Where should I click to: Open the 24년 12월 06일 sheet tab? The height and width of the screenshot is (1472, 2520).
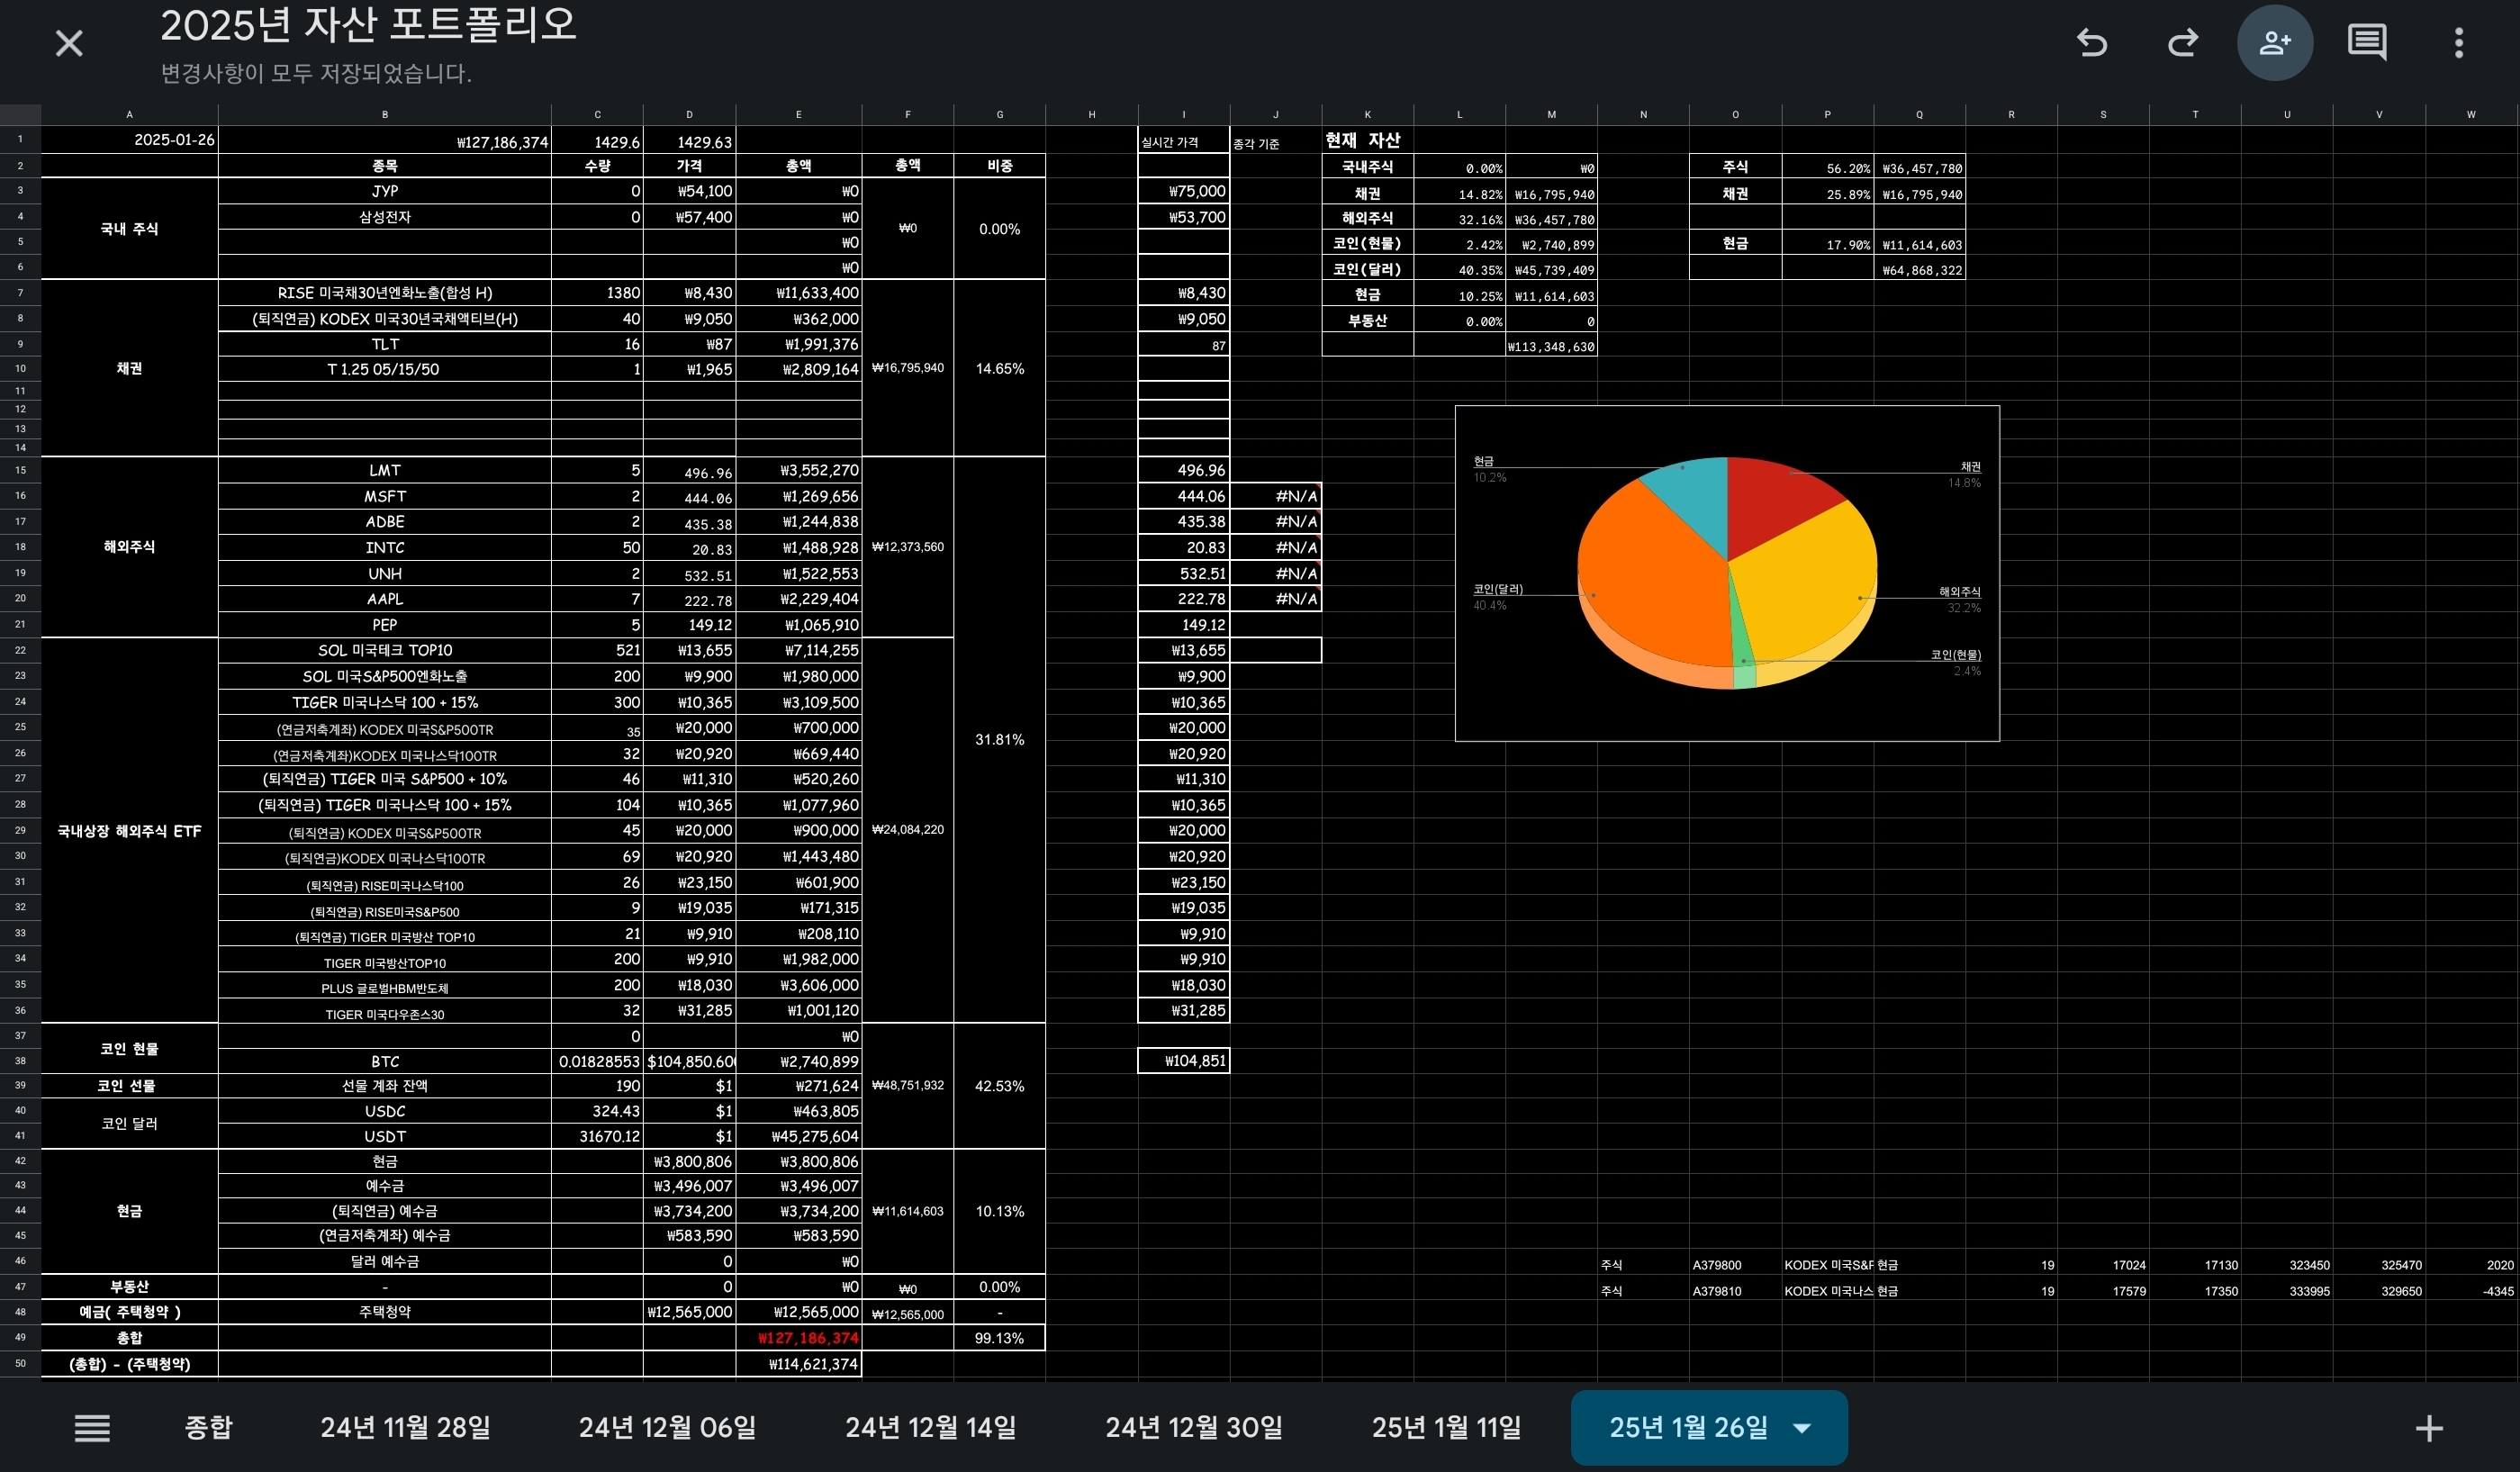pos(667,1428)
